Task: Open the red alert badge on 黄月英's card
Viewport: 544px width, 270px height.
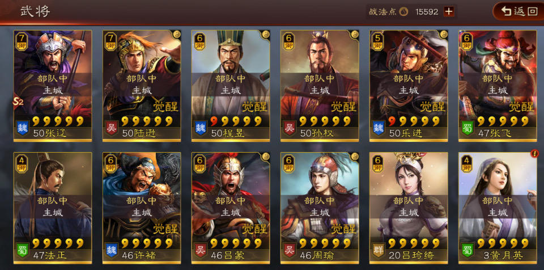Action: click(x=534, y=153)
